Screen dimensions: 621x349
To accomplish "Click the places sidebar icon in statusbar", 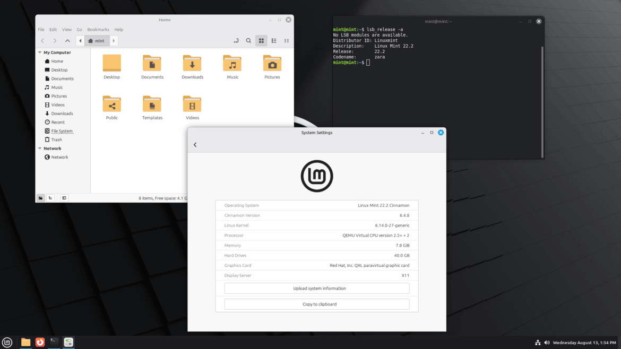I will [40, 198].
